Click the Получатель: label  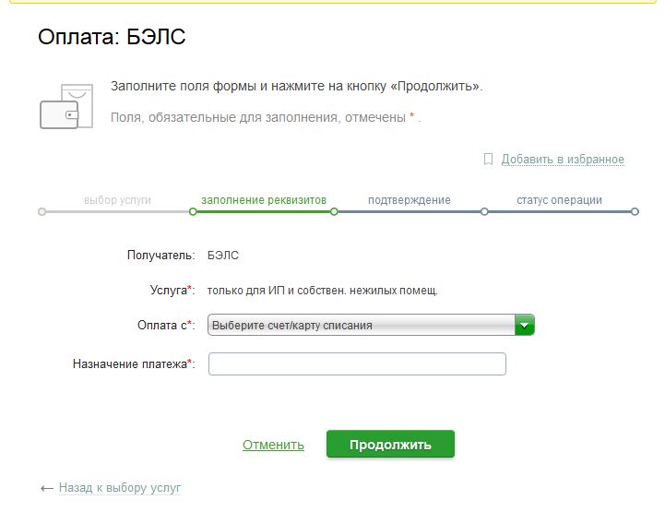[x=161, y=256]
